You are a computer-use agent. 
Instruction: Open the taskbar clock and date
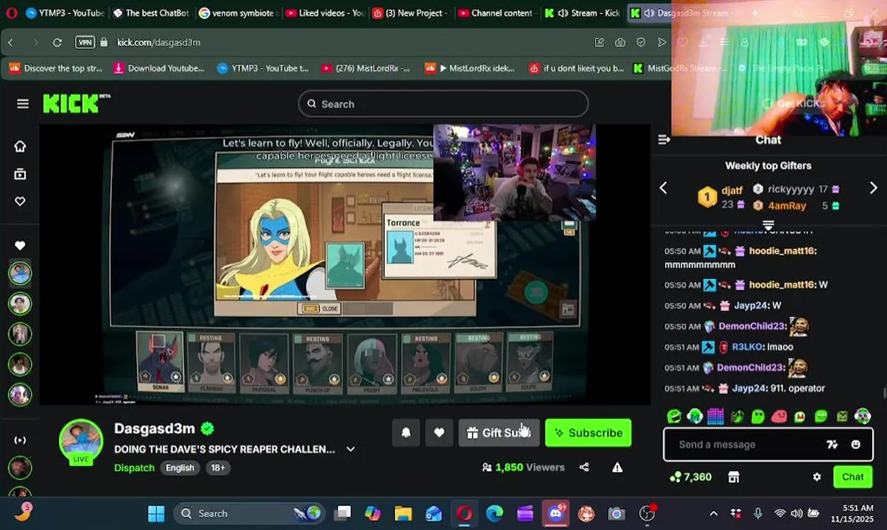852,514
